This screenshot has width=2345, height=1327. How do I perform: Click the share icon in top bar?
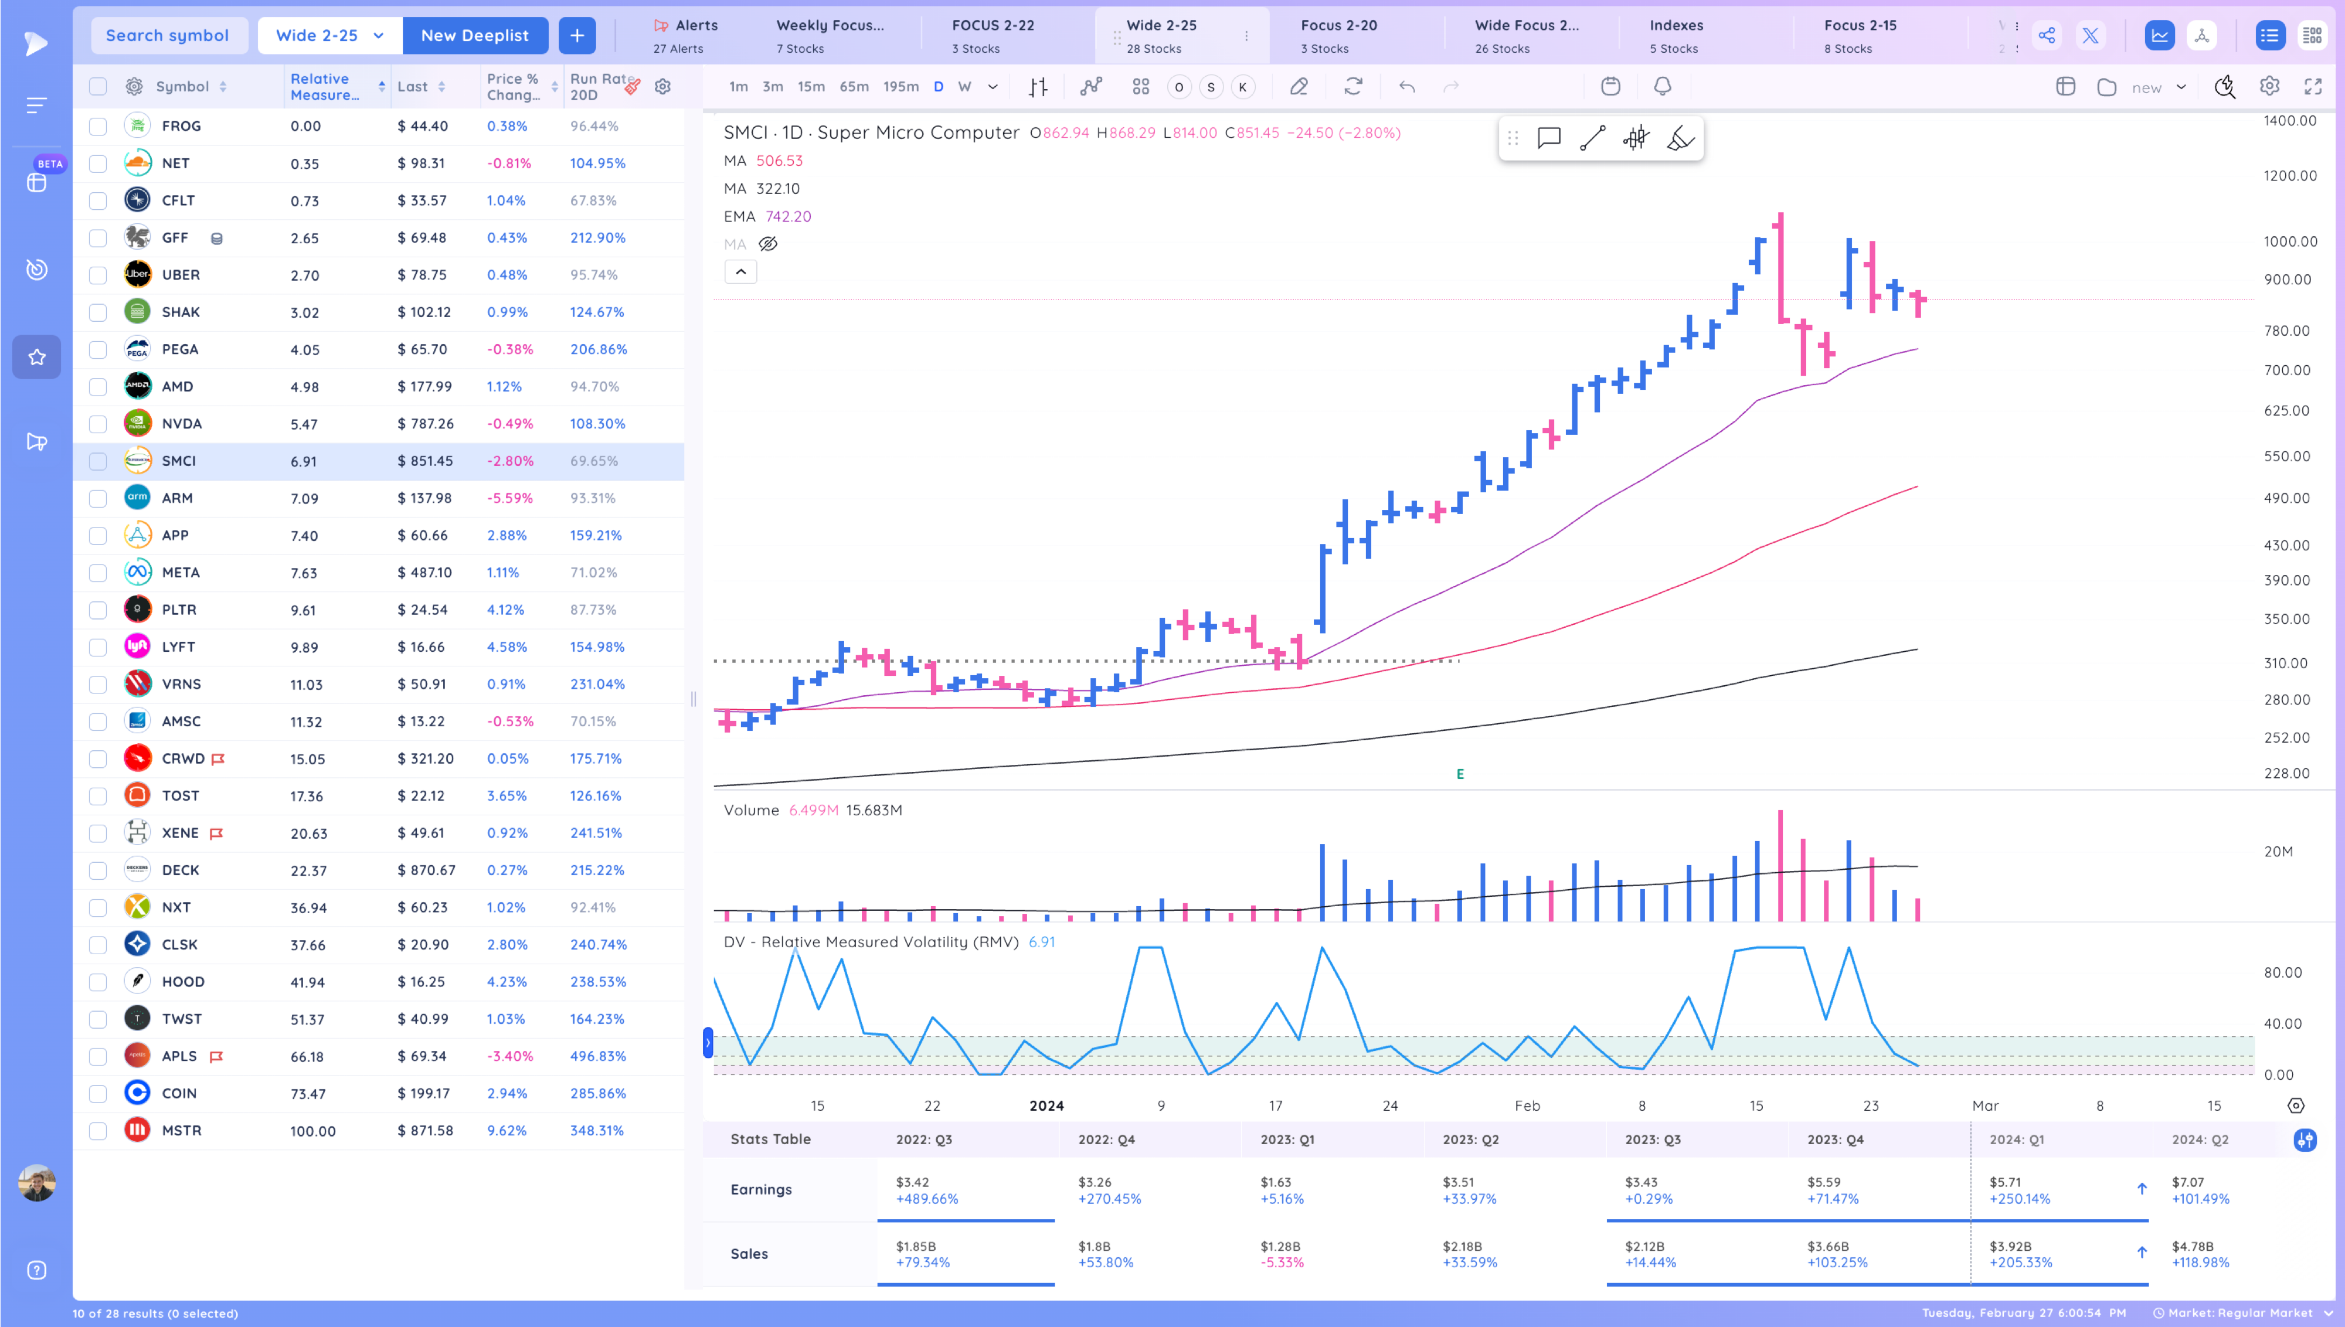pyautogui.click(x=2046, y=36)
